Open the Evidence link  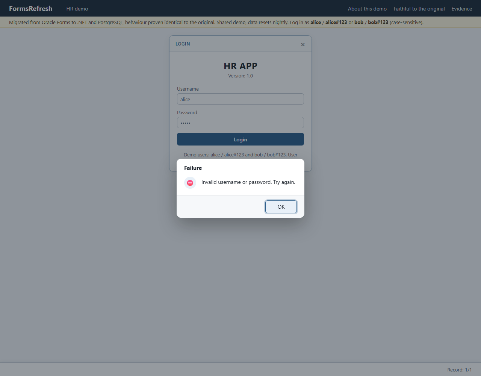[x=461, y=9]
